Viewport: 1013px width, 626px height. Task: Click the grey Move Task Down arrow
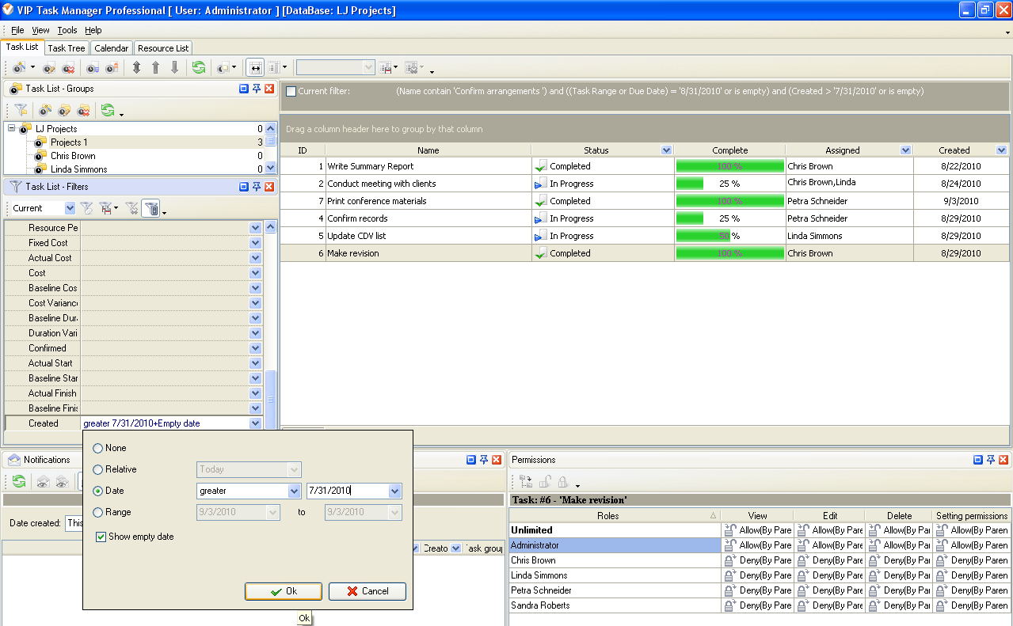click(x=175, y=68)
